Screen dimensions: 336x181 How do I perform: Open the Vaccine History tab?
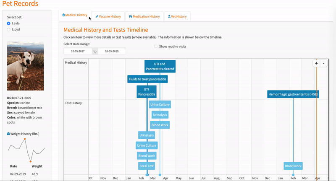(108, 17)
